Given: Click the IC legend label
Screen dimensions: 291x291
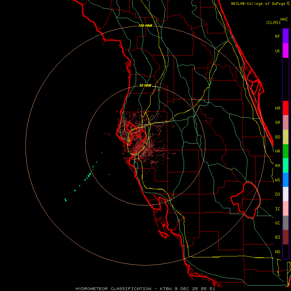Looking at the screenshot, I should tap(277, 209).
